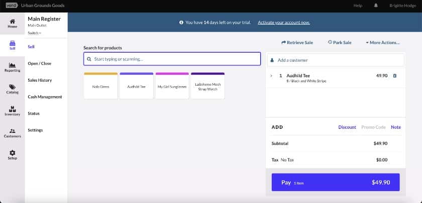Click the Pay $49.90 button
Screen dimensions: 422x203
(x=335, y=182)
